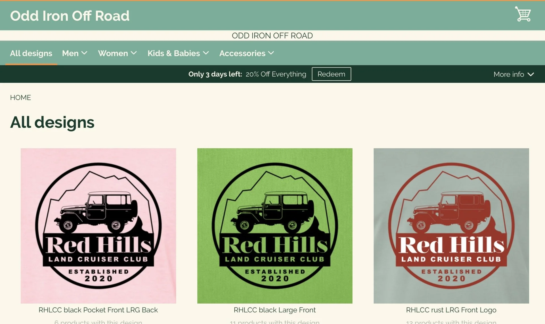Open RHLCC rust LRG Front Logo link
The width and height of the screenshot is (545, 324).
click(451, 310)
